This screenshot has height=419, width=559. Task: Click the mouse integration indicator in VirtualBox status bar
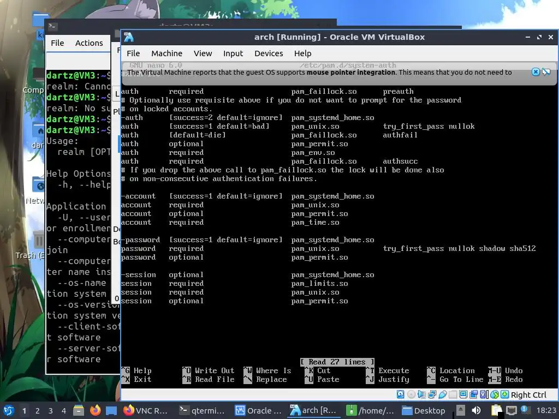tap(495, 394)
